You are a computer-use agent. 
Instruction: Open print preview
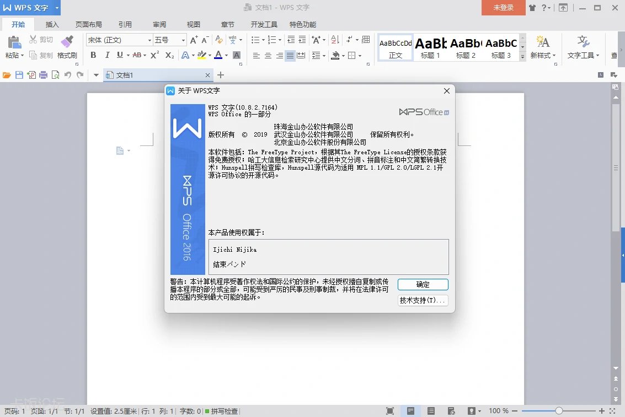[x=56, y=74]
